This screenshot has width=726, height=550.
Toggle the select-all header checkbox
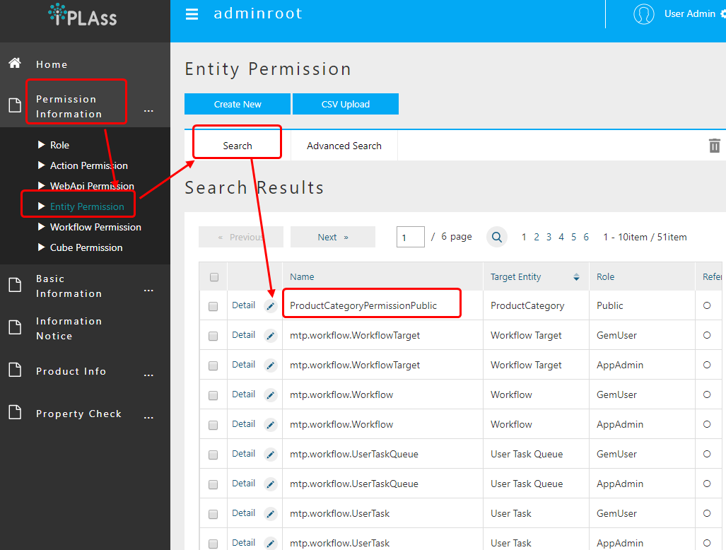coord(214,277)
